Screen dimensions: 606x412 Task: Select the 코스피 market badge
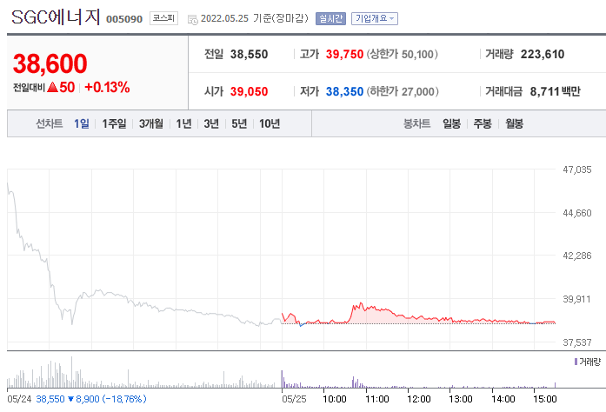click(163, 18)
